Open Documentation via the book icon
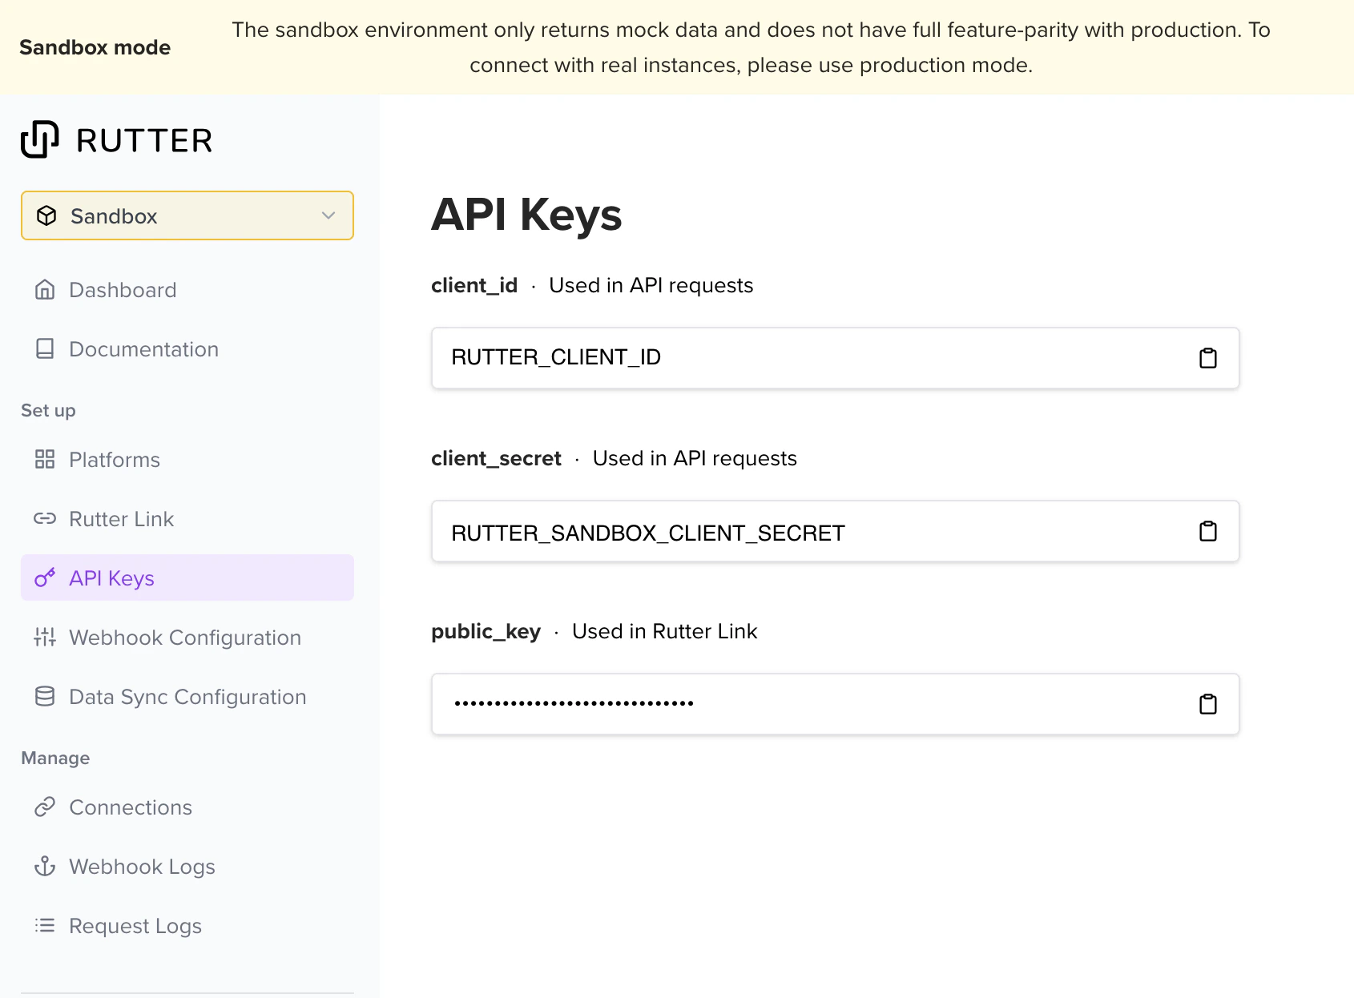 pyautogui.click(x=44, y=348)
